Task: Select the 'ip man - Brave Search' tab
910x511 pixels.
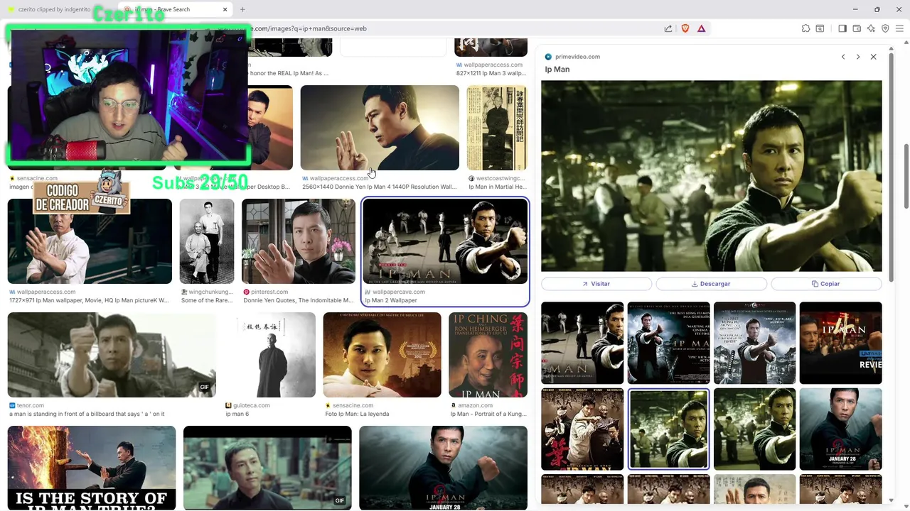Action: [174, 9]
